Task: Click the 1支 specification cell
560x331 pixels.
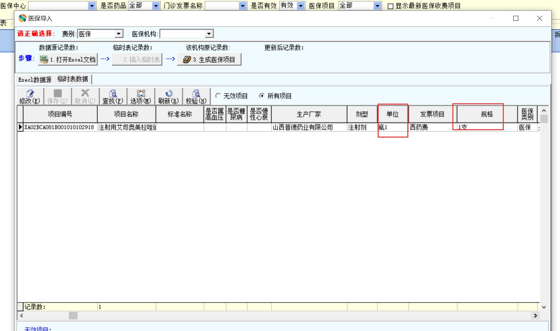Action: 487,127
